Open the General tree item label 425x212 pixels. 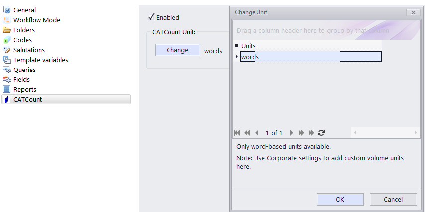point(25,10)
